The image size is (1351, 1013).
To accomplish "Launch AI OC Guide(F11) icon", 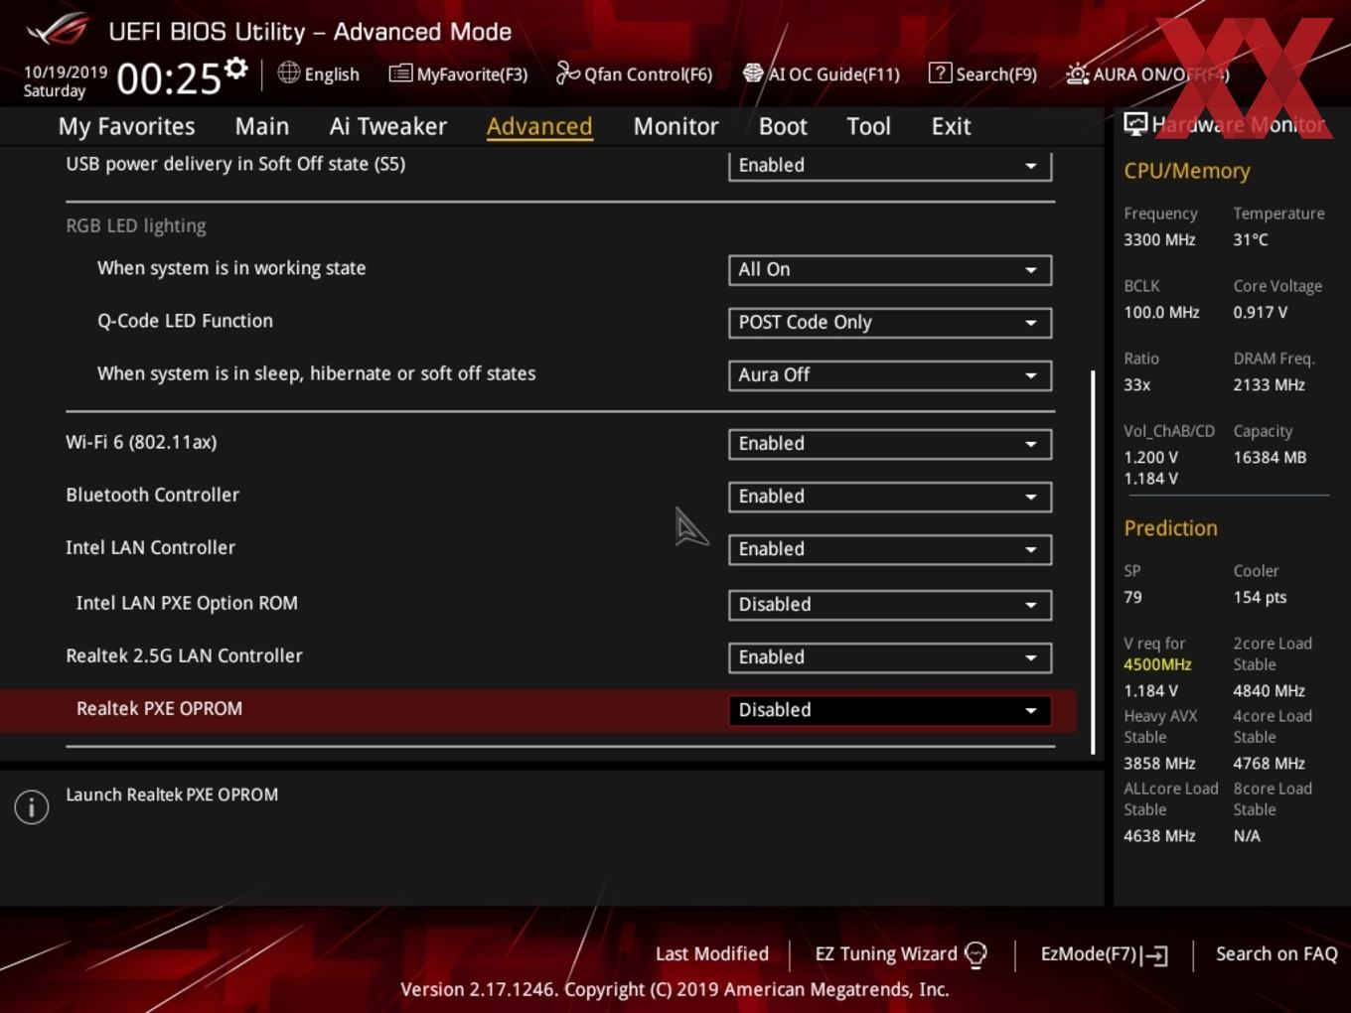I will coord(753,72).
